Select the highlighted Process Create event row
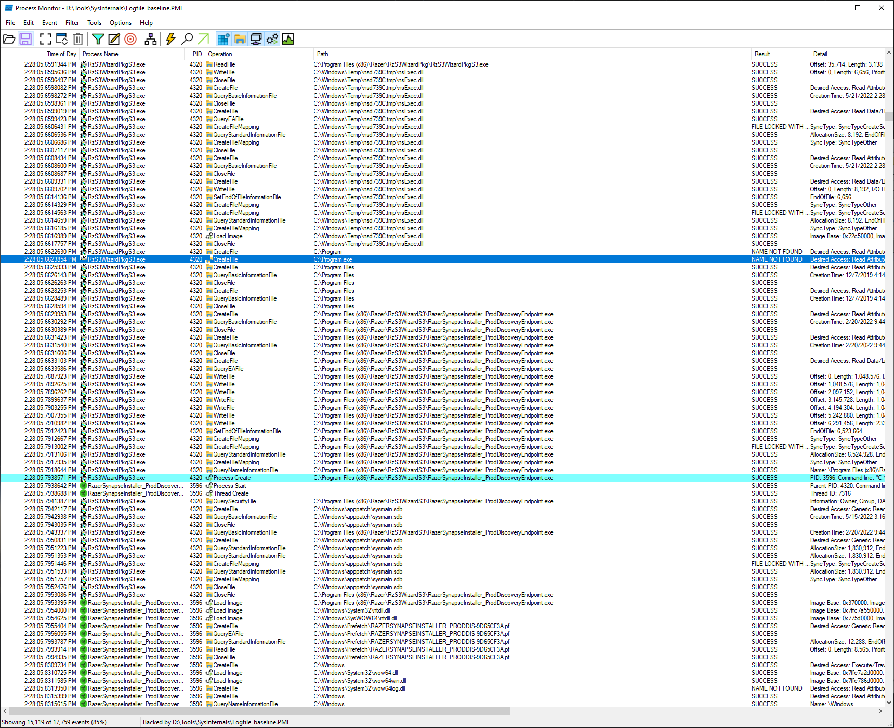Viewport: 894px width, 728px height. 442,478
